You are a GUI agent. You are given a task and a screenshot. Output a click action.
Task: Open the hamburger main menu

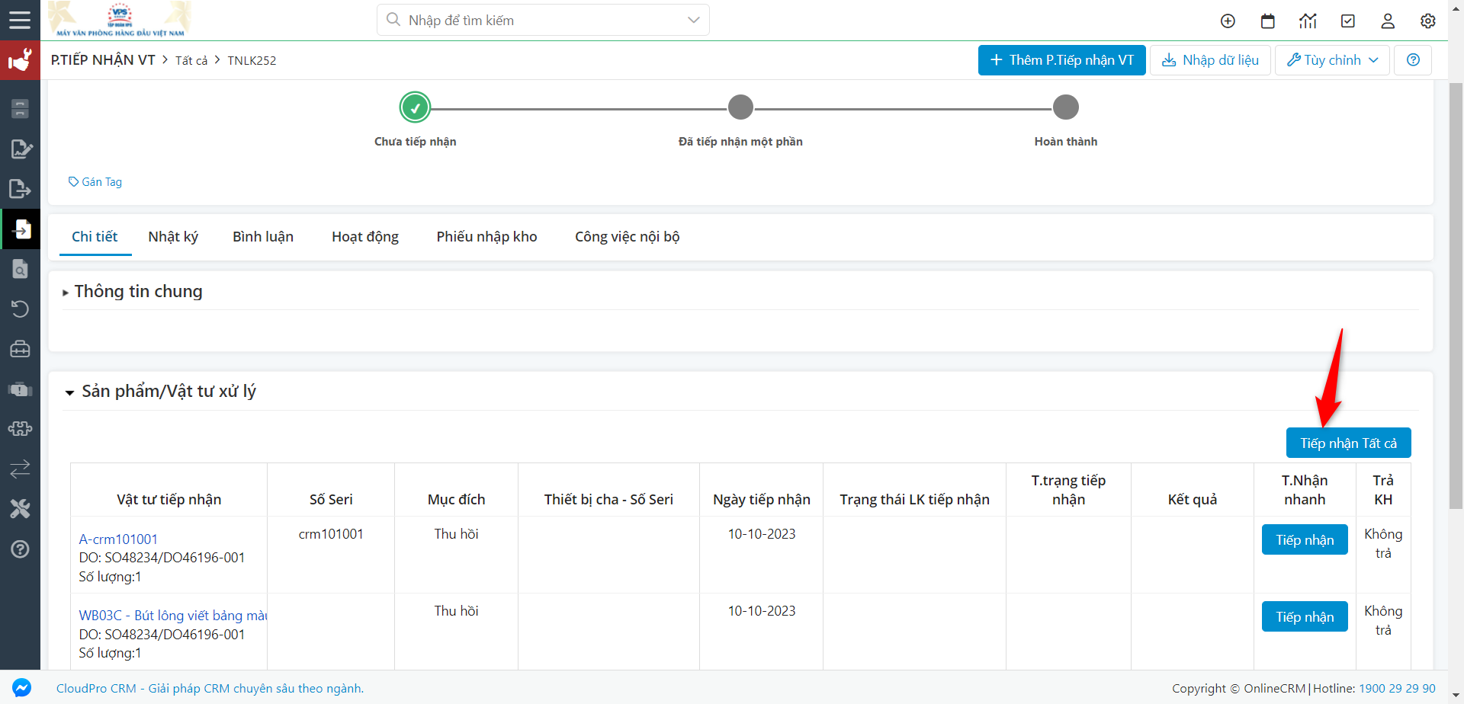[x=20, y=20]
